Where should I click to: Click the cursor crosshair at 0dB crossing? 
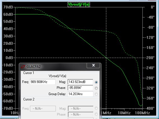(x=106, y=58)
